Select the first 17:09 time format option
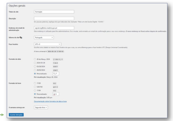The height and width of the screenshot is (121, 173). pyautogui.click(x=35, y=83)
